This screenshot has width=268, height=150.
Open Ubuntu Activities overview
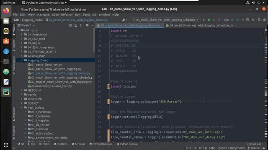9,2
